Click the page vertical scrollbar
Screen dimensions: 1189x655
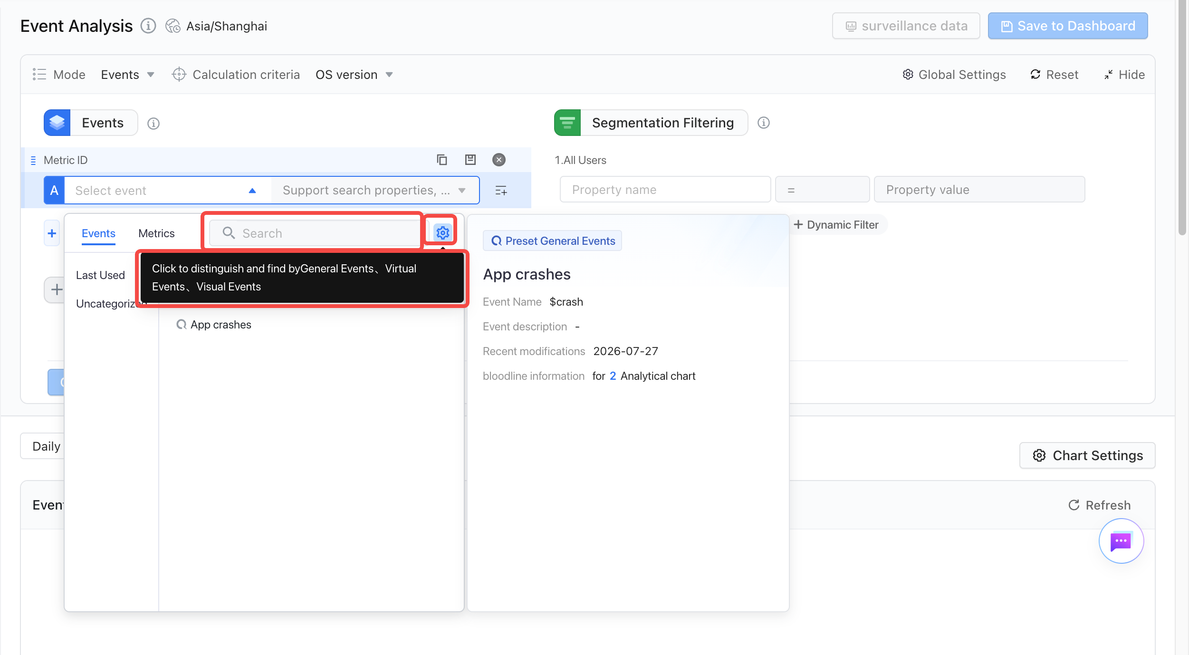tap(1182, 117)
